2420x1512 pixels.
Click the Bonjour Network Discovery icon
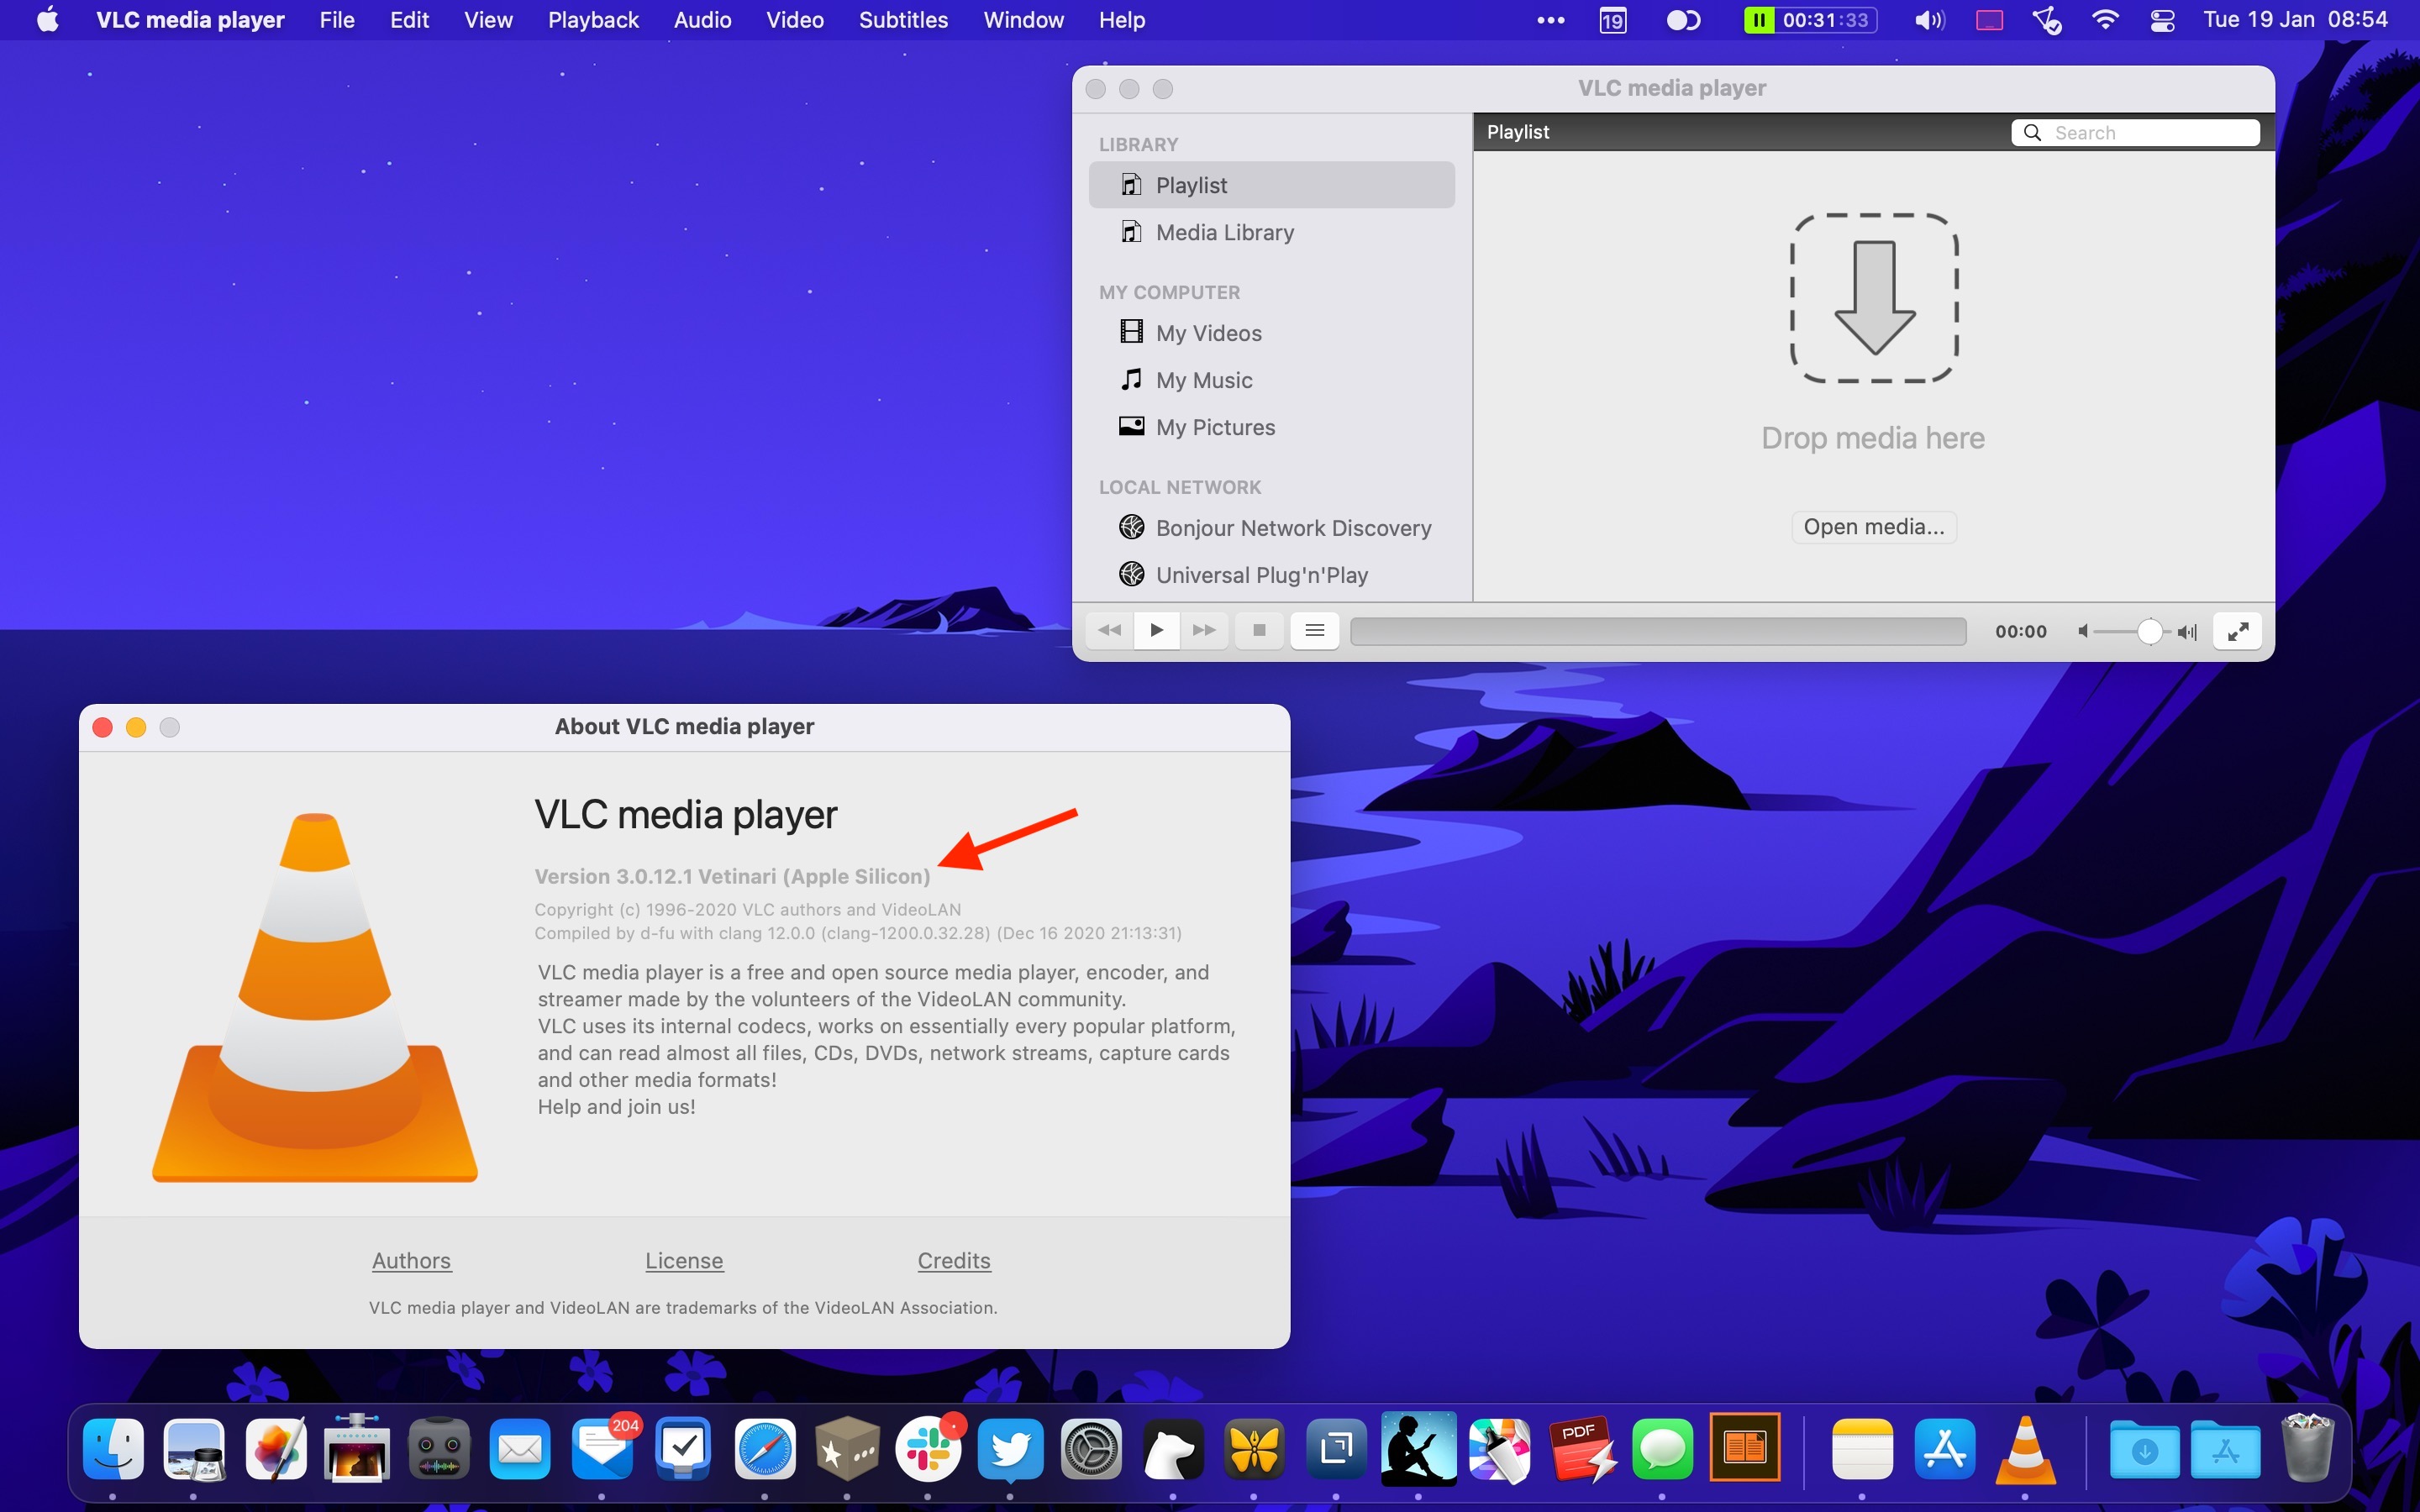coord(1129,526)
